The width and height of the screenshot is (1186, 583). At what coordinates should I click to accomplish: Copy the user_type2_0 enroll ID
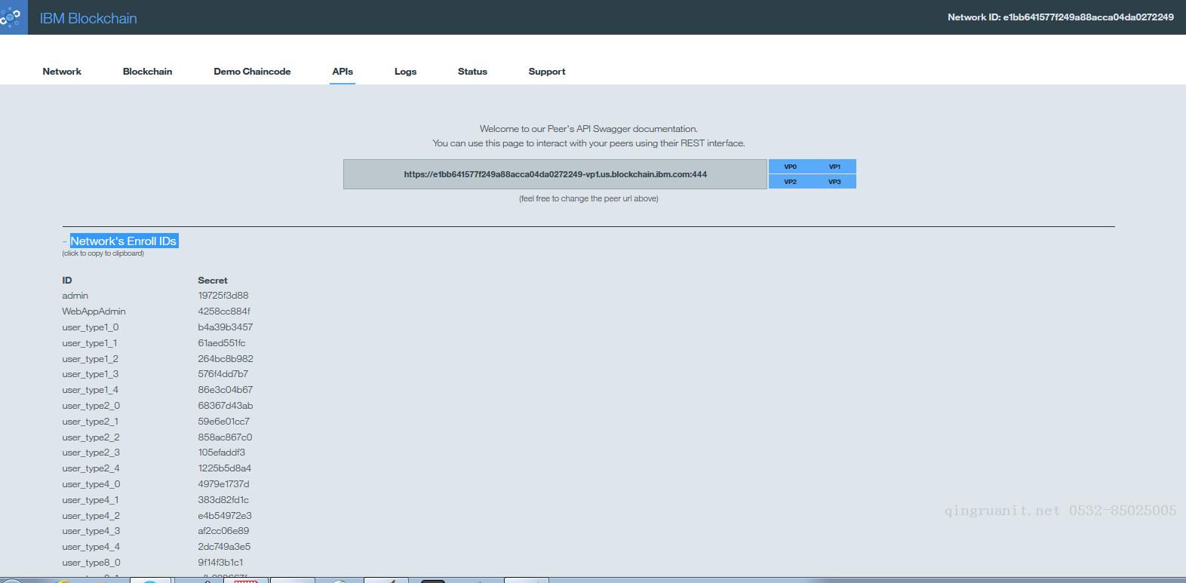[x=91, y=406]
